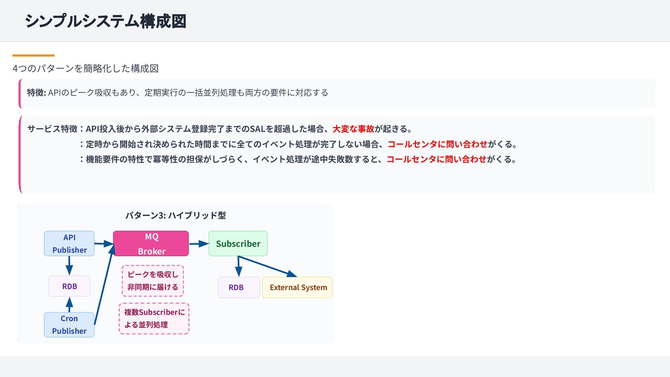This screenshot has height=377, width=670.
Task: Select the slide title シンプルシステム構成図
Action: click(105, 21)
